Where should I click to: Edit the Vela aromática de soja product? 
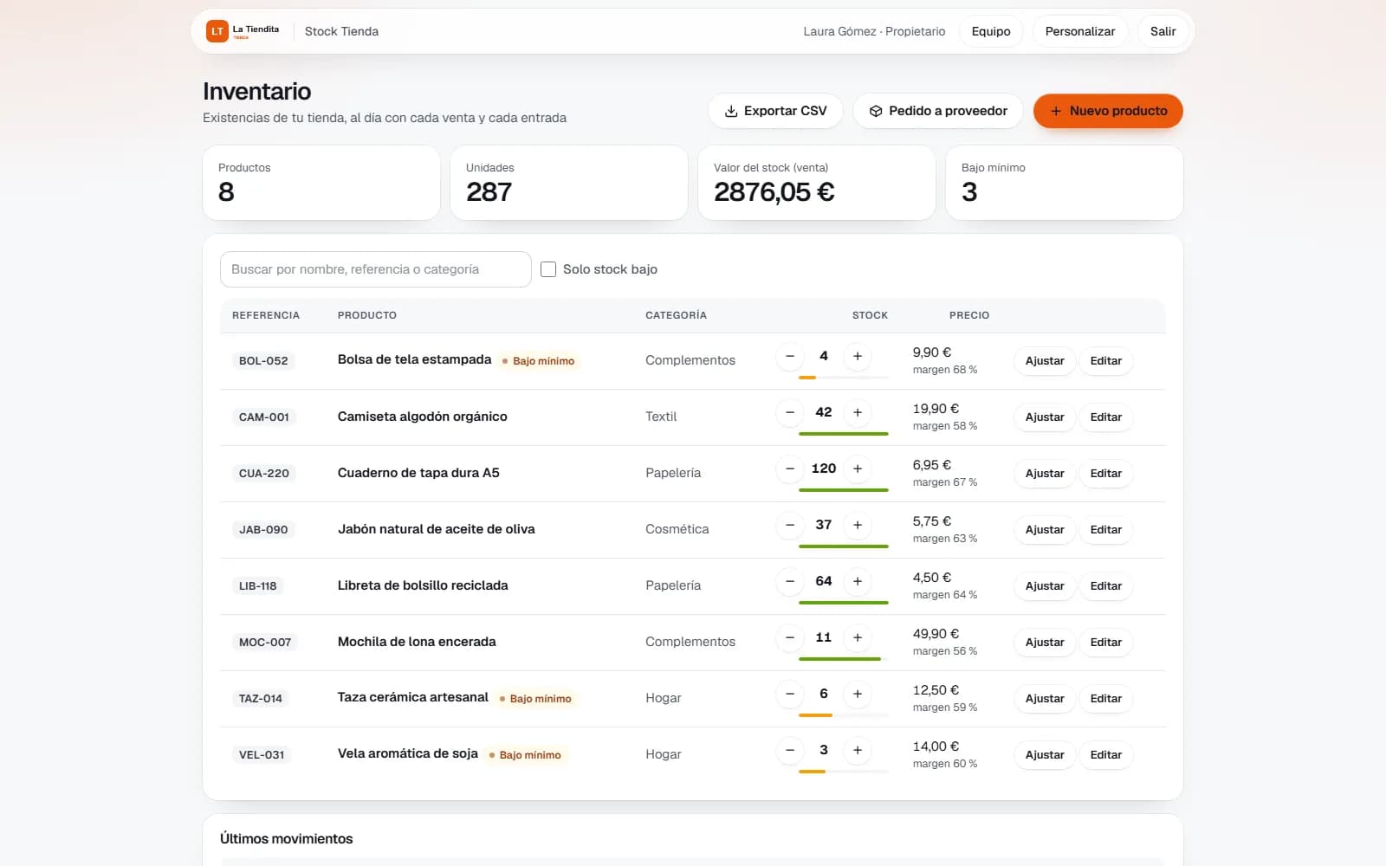click(x=1106, y=755)
